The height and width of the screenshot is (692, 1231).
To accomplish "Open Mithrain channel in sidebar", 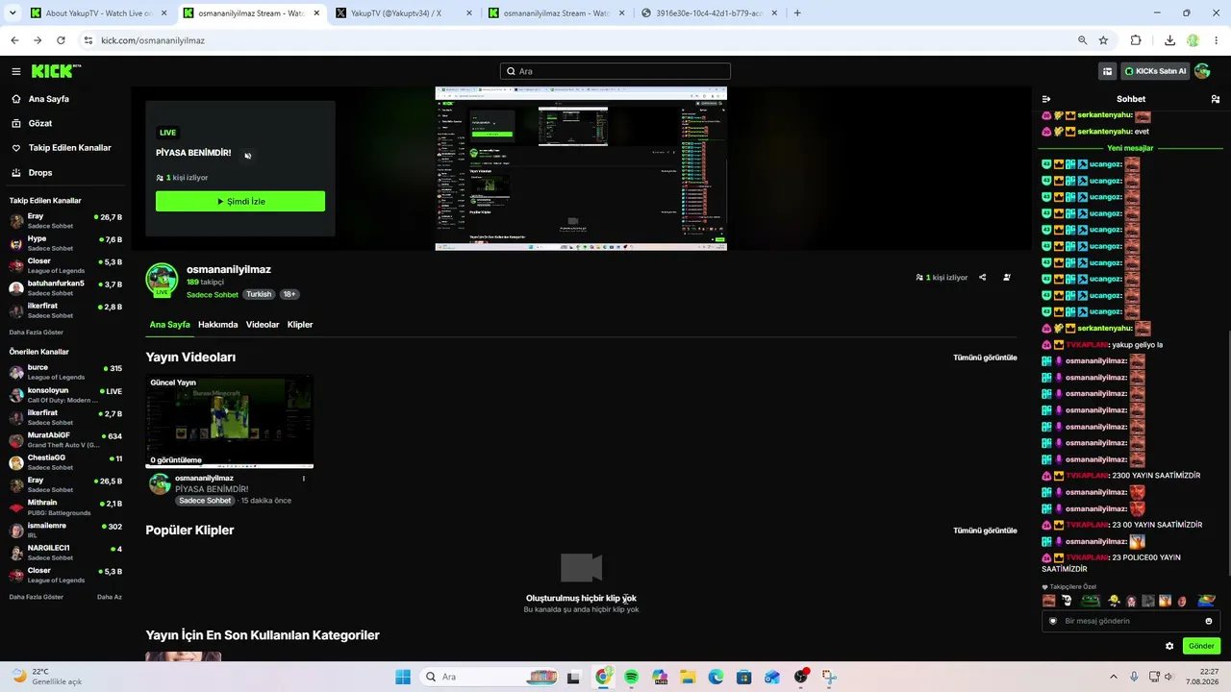I will [65, 507].
